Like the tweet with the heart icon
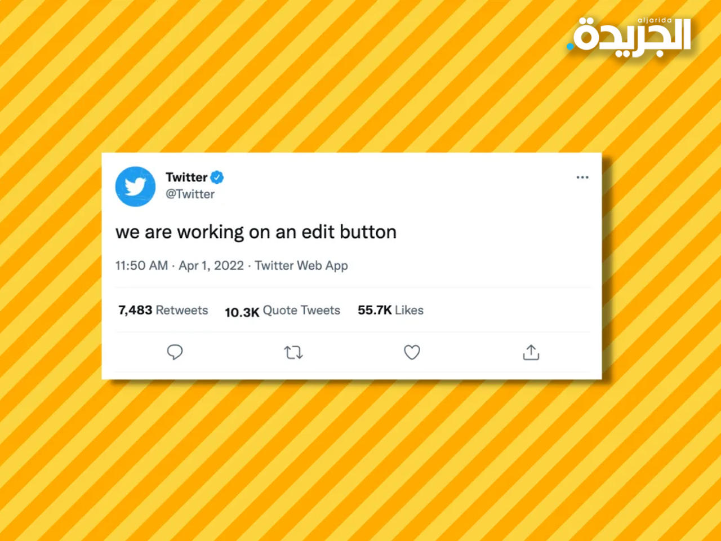 click(x=412, y=352)
